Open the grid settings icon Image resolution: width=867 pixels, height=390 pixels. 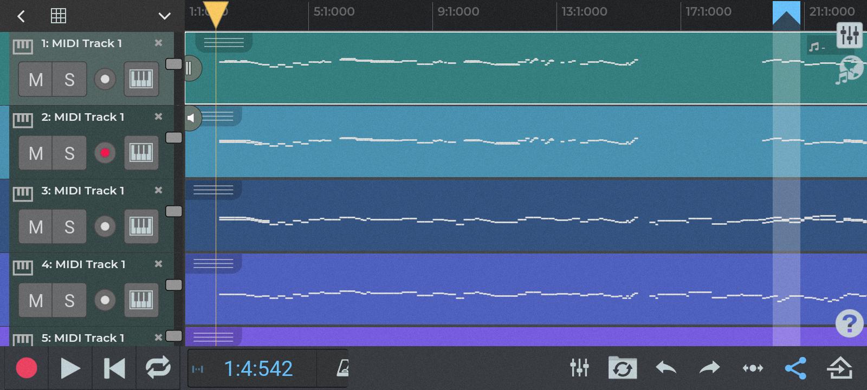coord(59,16)
